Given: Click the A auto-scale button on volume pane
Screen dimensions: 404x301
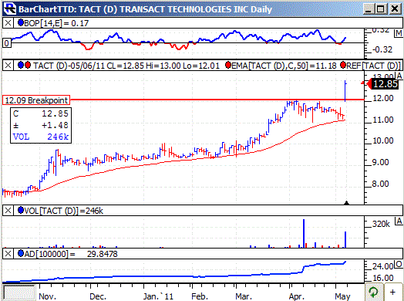Looking at the screenshot, I should point(399,221).
